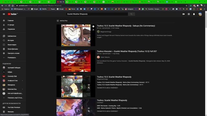Image resolution: width=207 pixels, height=116 pixels.
Task: Click ПОСМОТРЕТЬ ВЕСЬ ПЛЕЙЛИСТ under MegamanOmega playlist
Action: (107, 88)
